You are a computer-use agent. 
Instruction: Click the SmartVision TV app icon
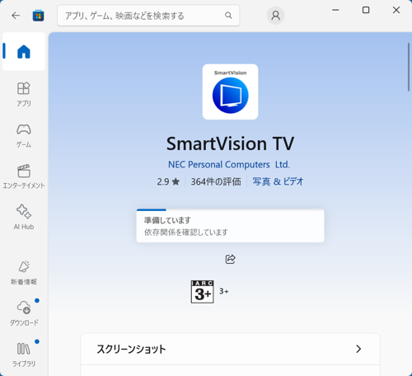click(x=230, y=92)
